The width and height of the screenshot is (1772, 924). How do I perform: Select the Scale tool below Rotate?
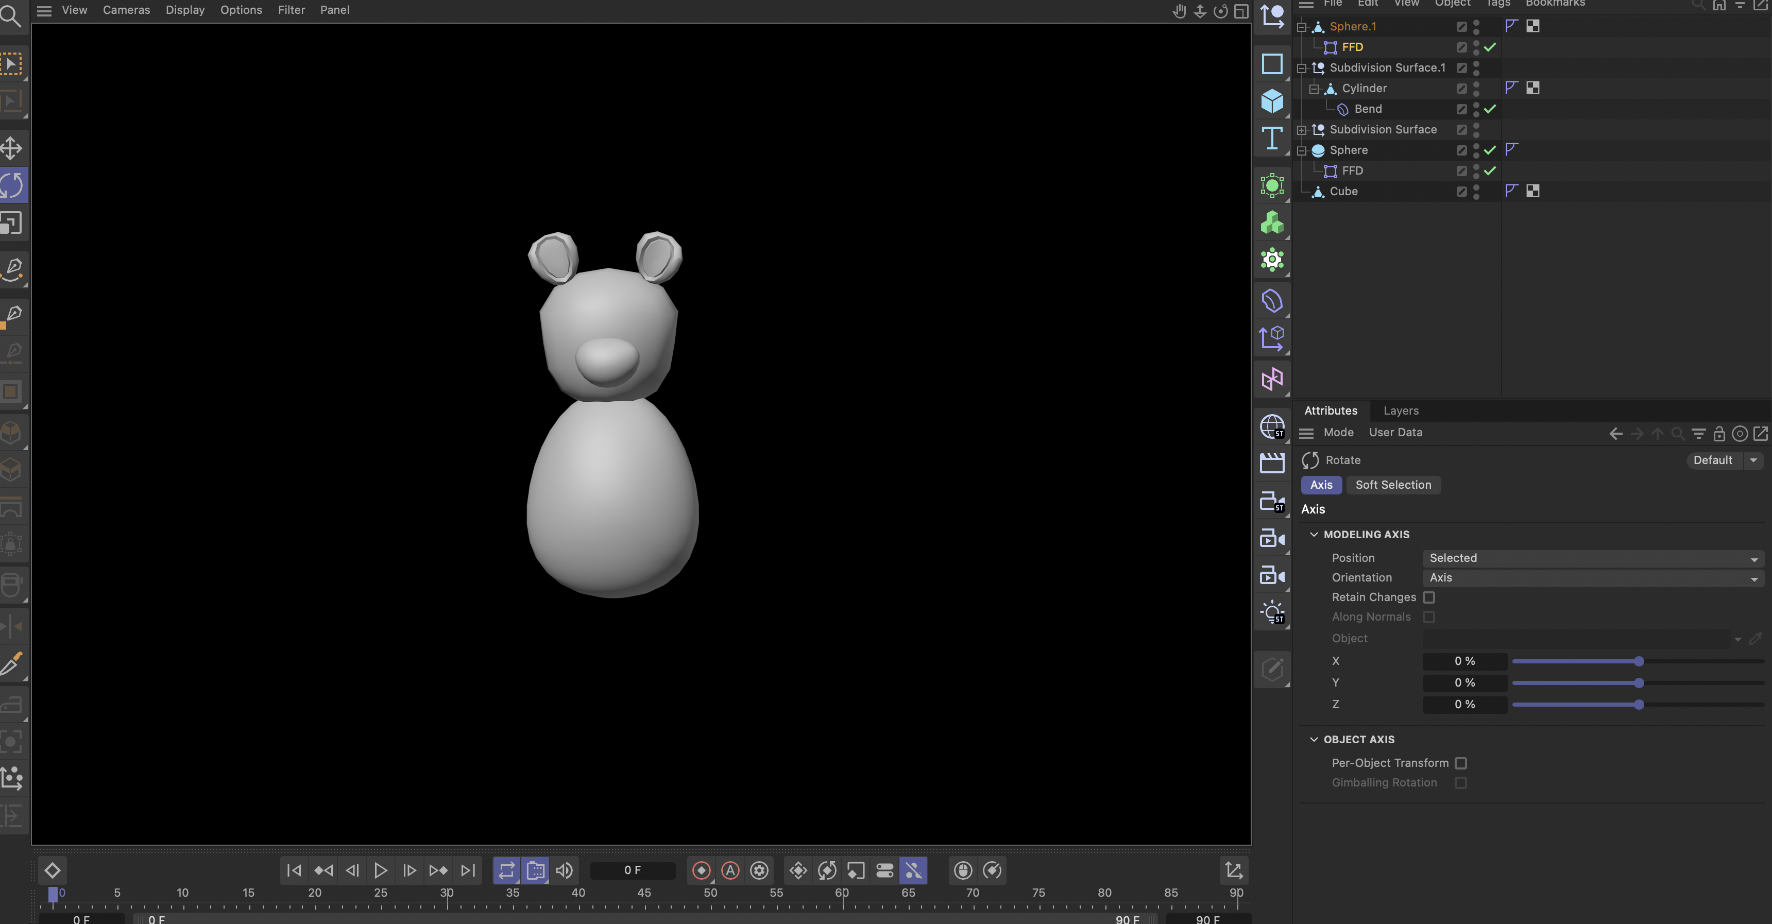click(x=11, y=221)
